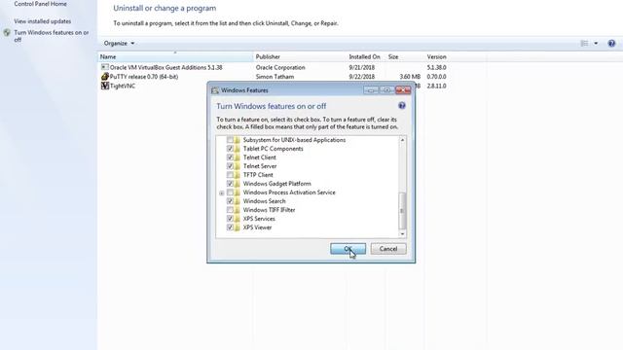This screenshot has height=350, width=623.
Task: Open the view options dropdown arrow
Action: pyautogui.click(x=596, y=43)
